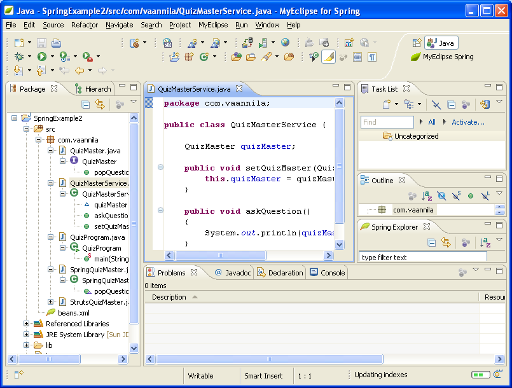Click the Next Annotation arrow icon
Image resolution: width=512 pixels, height=388 pixels.
point(18,70)
